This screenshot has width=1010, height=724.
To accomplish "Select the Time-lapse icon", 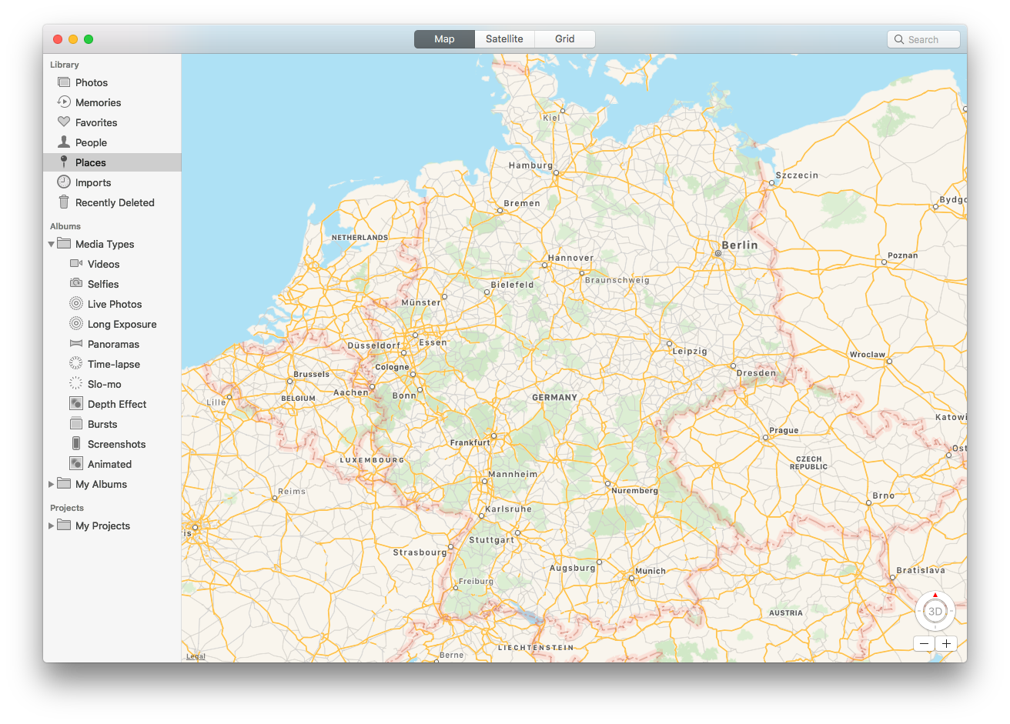I will (76, 364).
